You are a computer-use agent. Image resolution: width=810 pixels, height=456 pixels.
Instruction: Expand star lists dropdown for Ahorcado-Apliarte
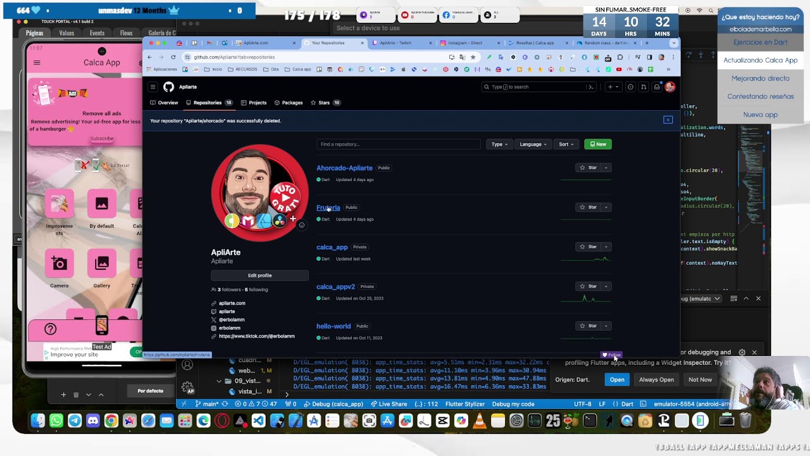(x=606, y=168)
